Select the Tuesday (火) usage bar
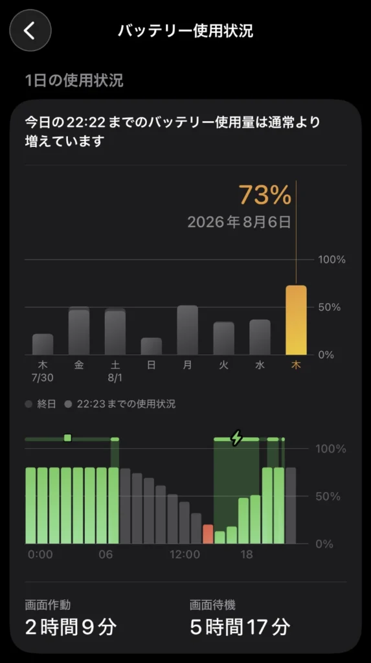Viewport: 371px width, 663px height. point(224,338)
